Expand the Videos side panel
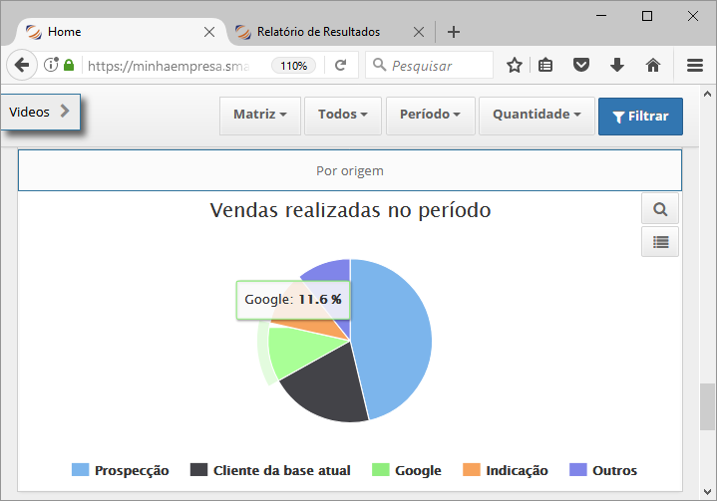Screen dimensions: 717x501 (40, 112)
